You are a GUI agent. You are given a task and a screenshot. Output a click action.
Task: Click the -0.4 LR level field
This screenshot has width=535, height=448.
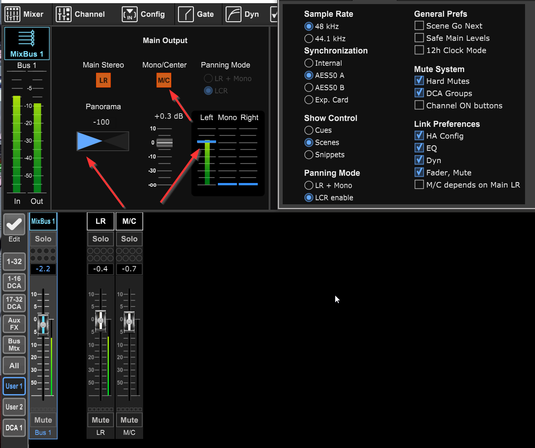click(x=101, y=269)
